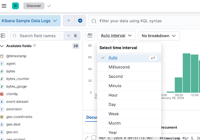Viewport: 200px width, 140px height.
Task: Collapse the field list sidebar
Action: (3, 36)
